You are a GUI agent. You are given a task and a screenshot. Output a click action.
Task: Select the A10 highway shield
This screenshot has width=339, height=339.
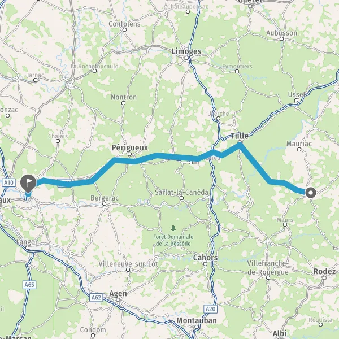tap(8, 182)
